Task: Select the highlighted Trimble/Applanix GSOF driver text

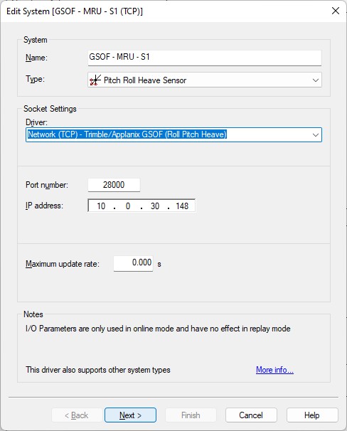Action: point(127,134)
